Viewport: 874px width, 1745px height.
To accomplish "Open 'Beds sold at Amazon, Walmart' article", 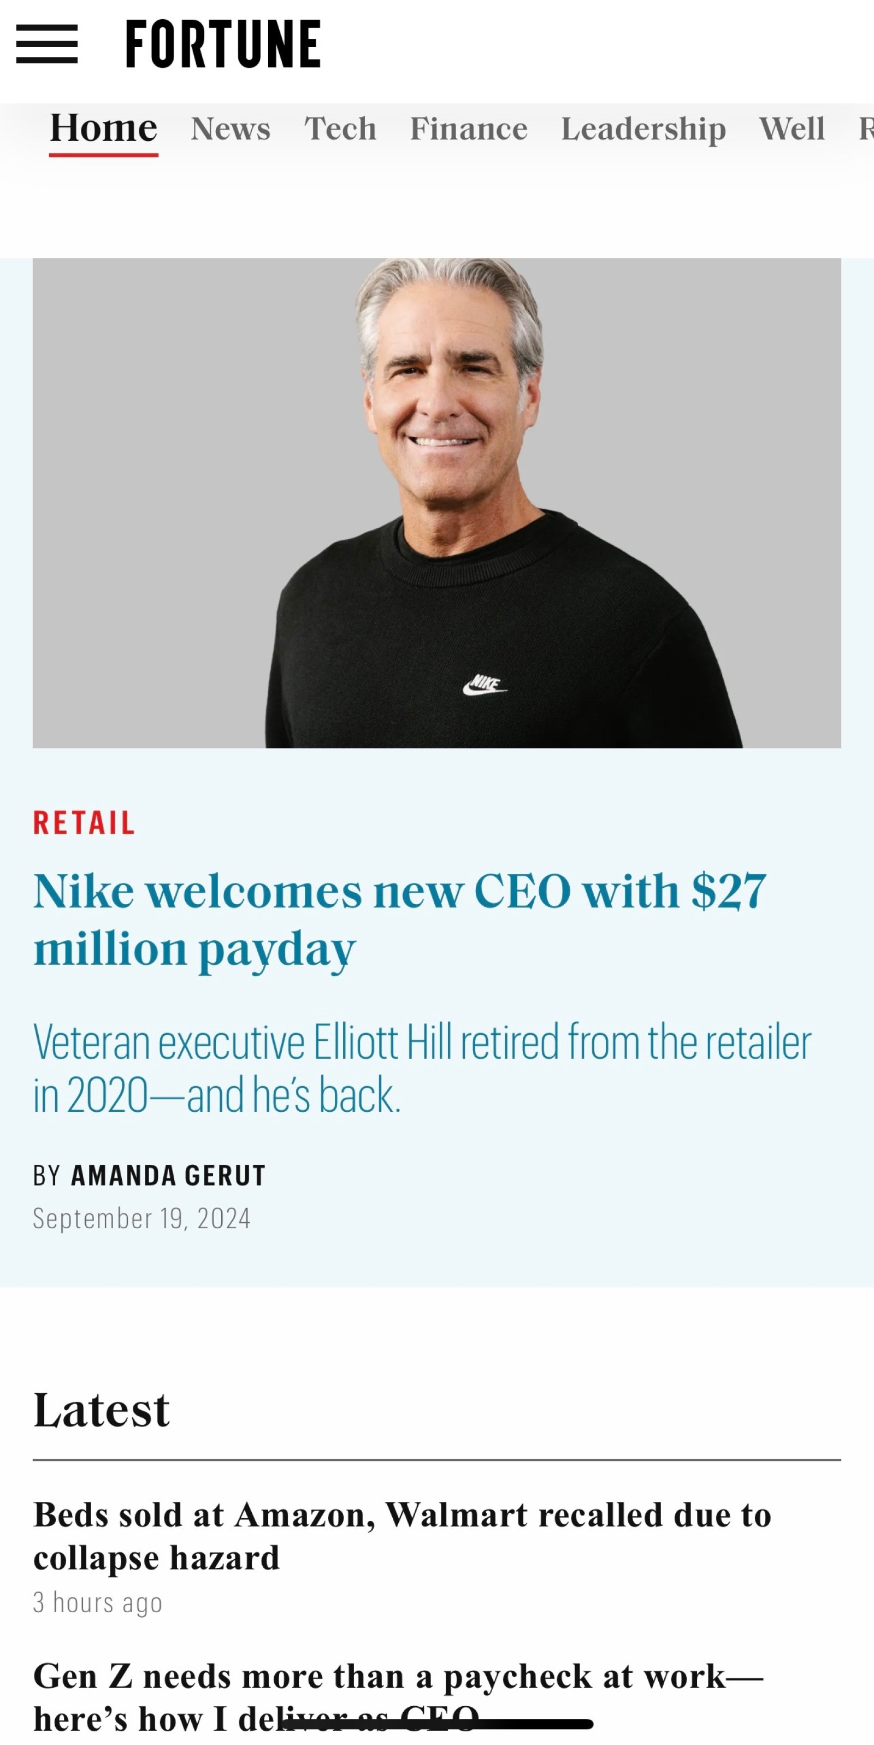I will [403, 1536].
